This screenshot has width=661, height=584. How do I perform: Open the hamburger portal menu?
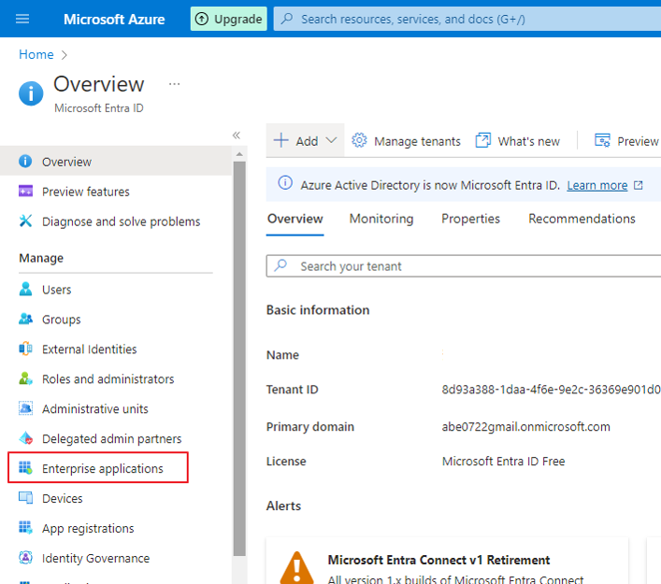coord(23,19)
